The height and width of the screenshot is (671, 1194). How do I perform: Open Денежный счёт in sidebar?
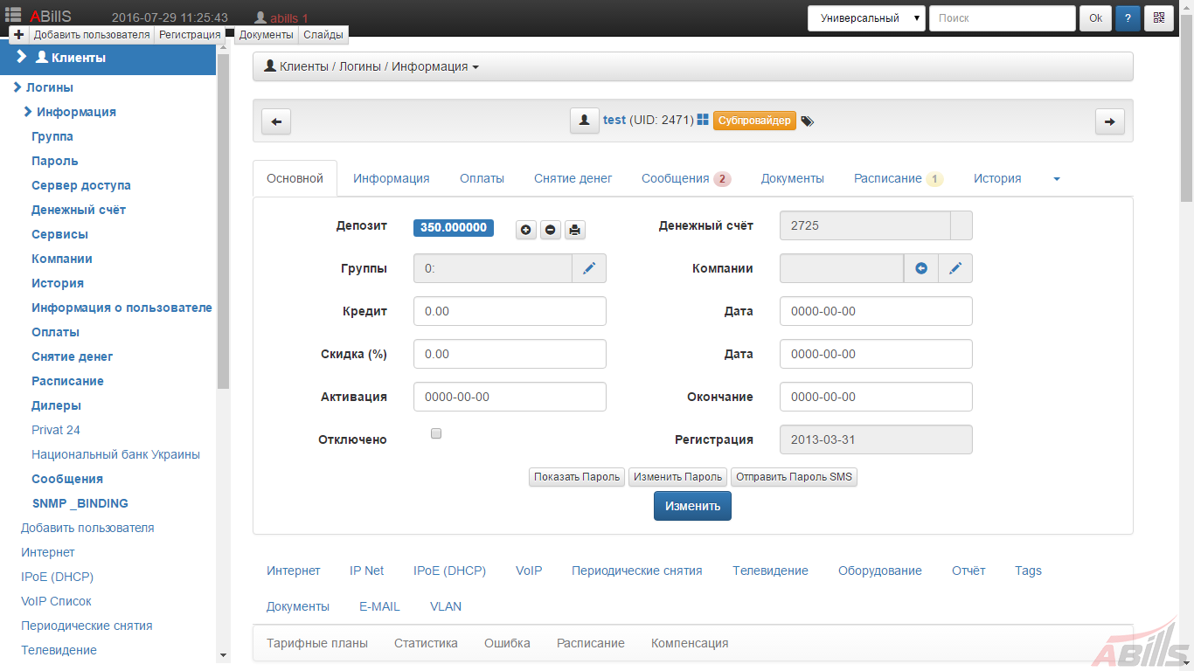tap(79, 210)
